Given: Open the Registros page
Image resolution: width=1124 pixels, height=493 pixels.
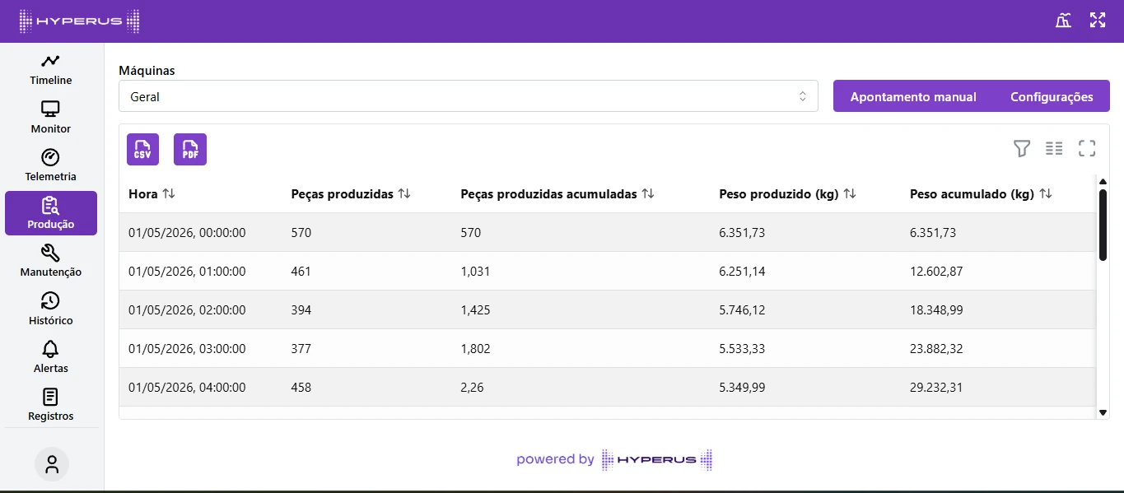Looking at the screenshot, I should [51, 405].
